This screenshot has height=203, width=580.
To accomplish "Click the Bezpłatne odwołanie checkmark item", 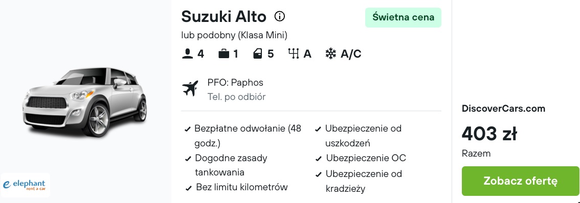I will [244, 136].
